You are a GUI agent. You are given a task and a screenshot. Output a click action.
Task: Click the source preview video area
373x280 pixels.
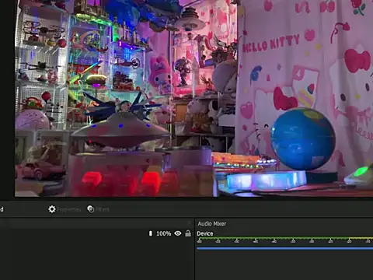coord(193,98)
